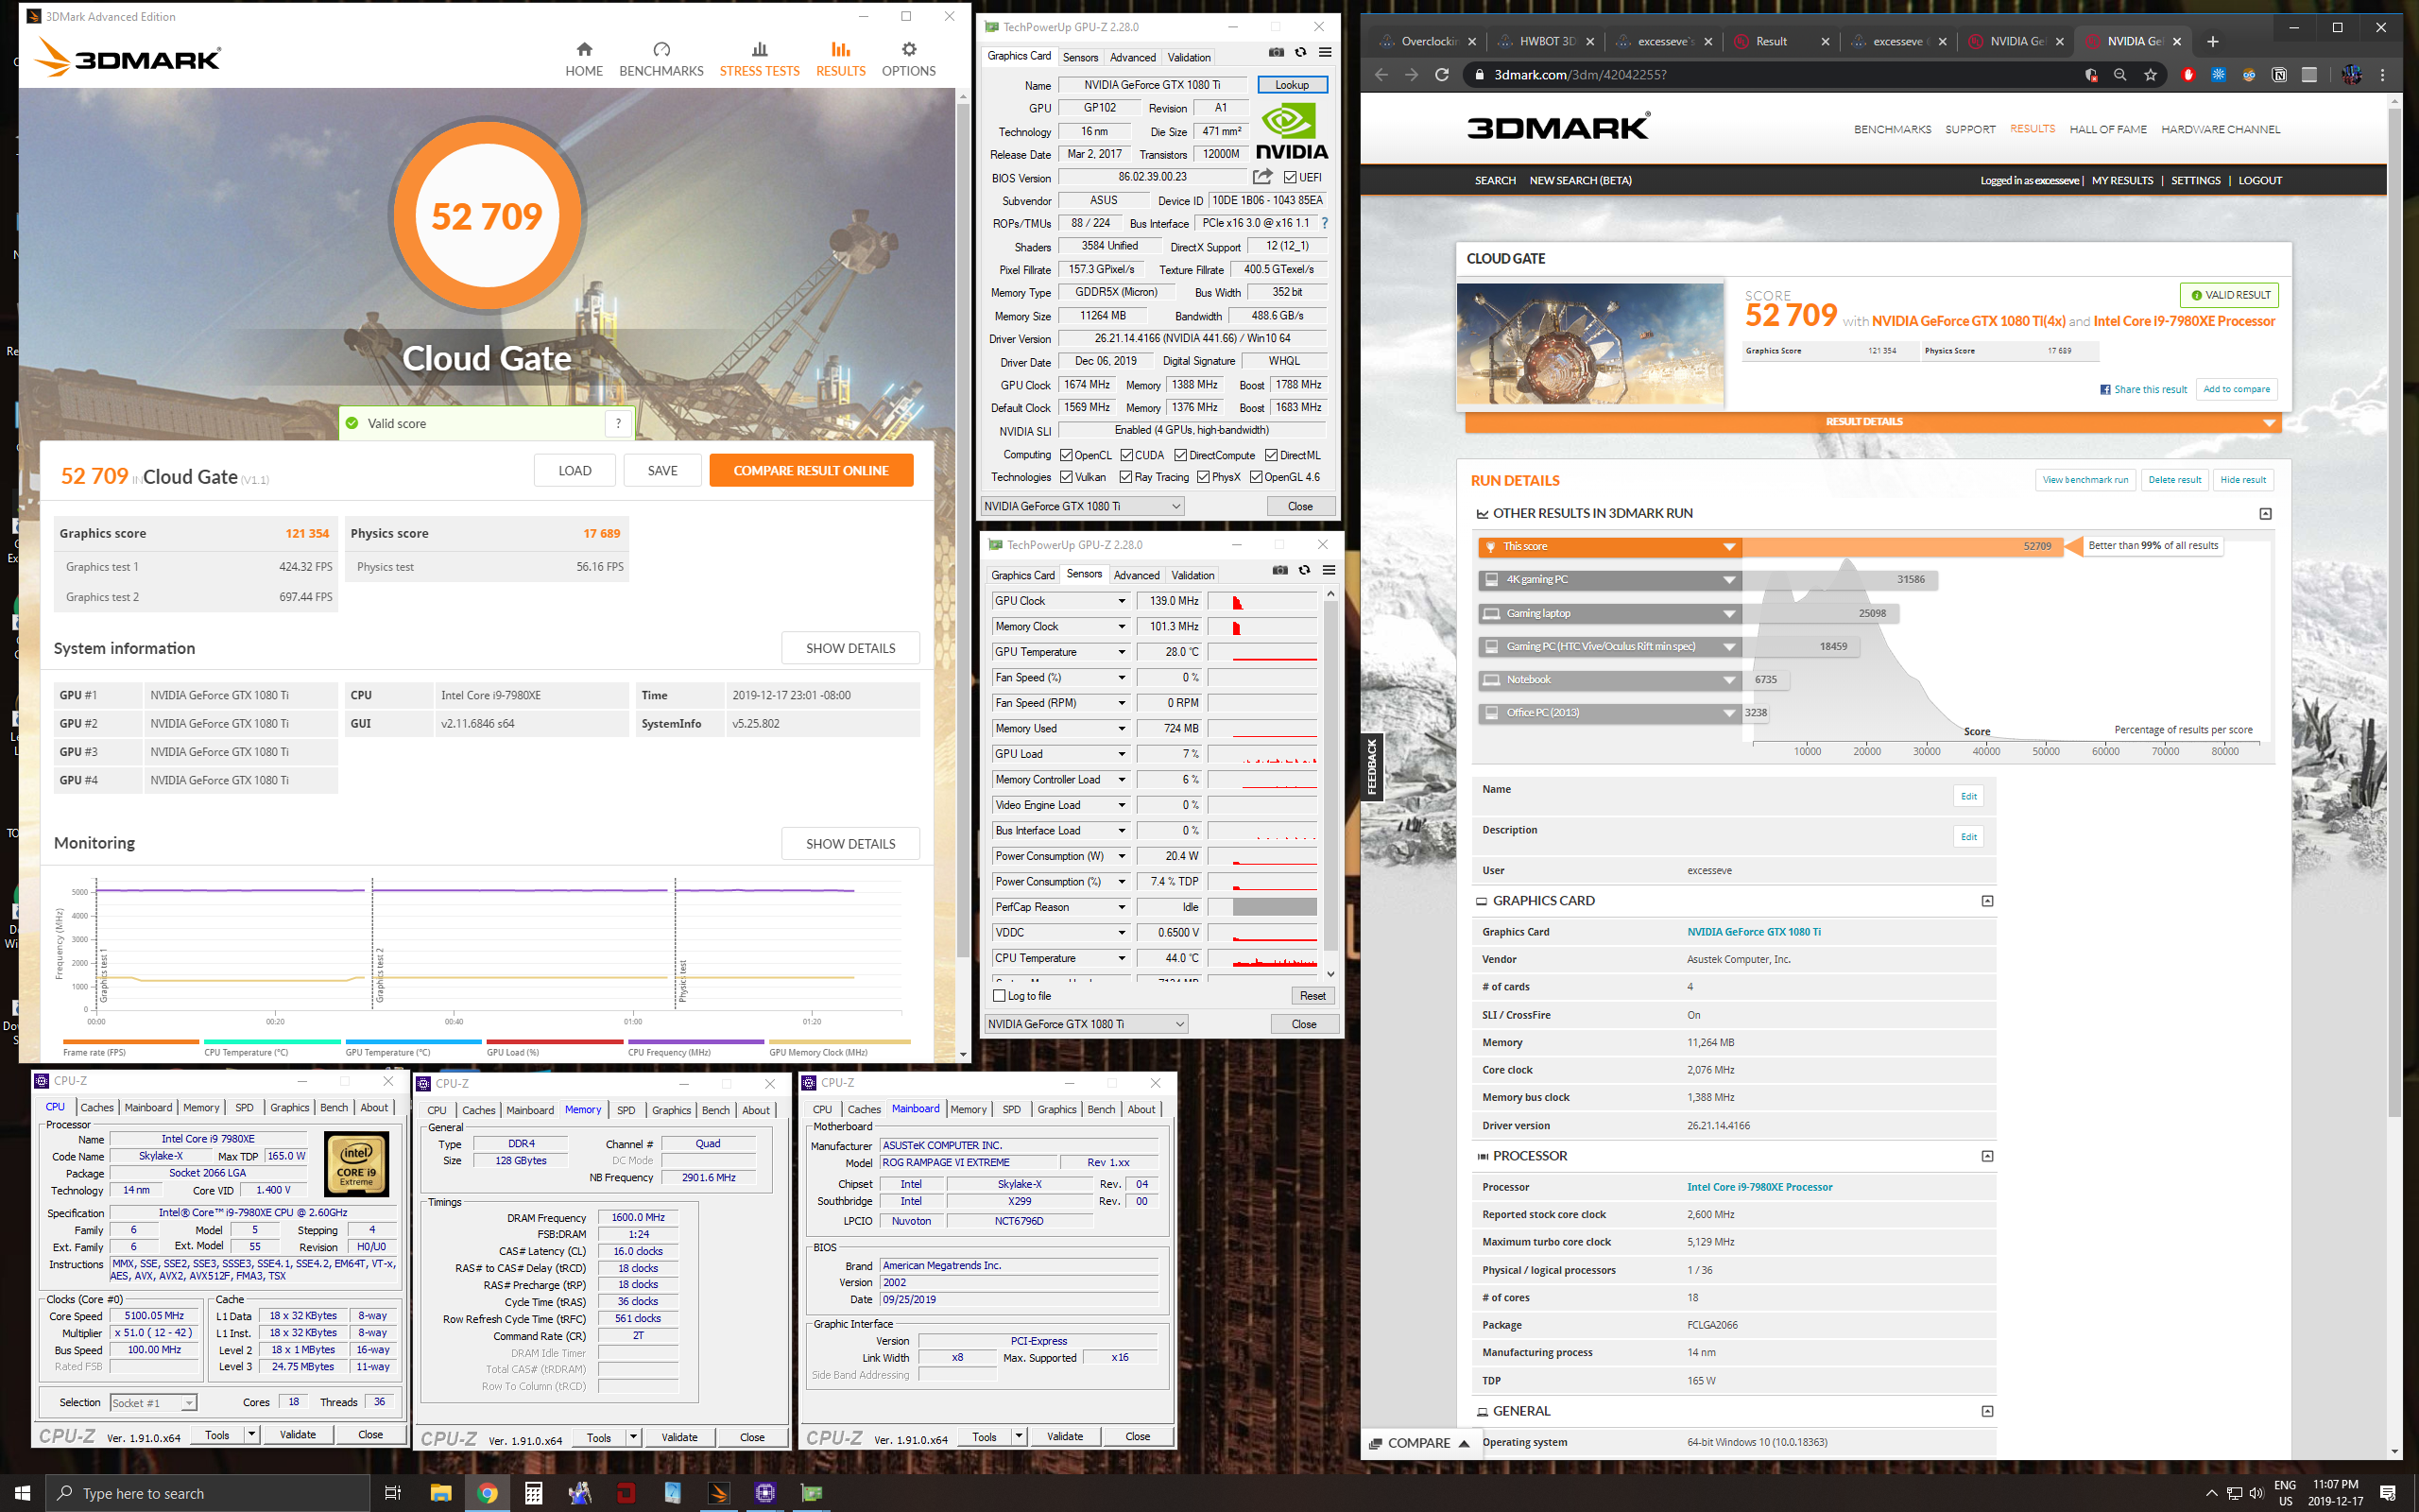
Task: Open HALL OF FAME on 3DMark website
Action: [2108, 129]
